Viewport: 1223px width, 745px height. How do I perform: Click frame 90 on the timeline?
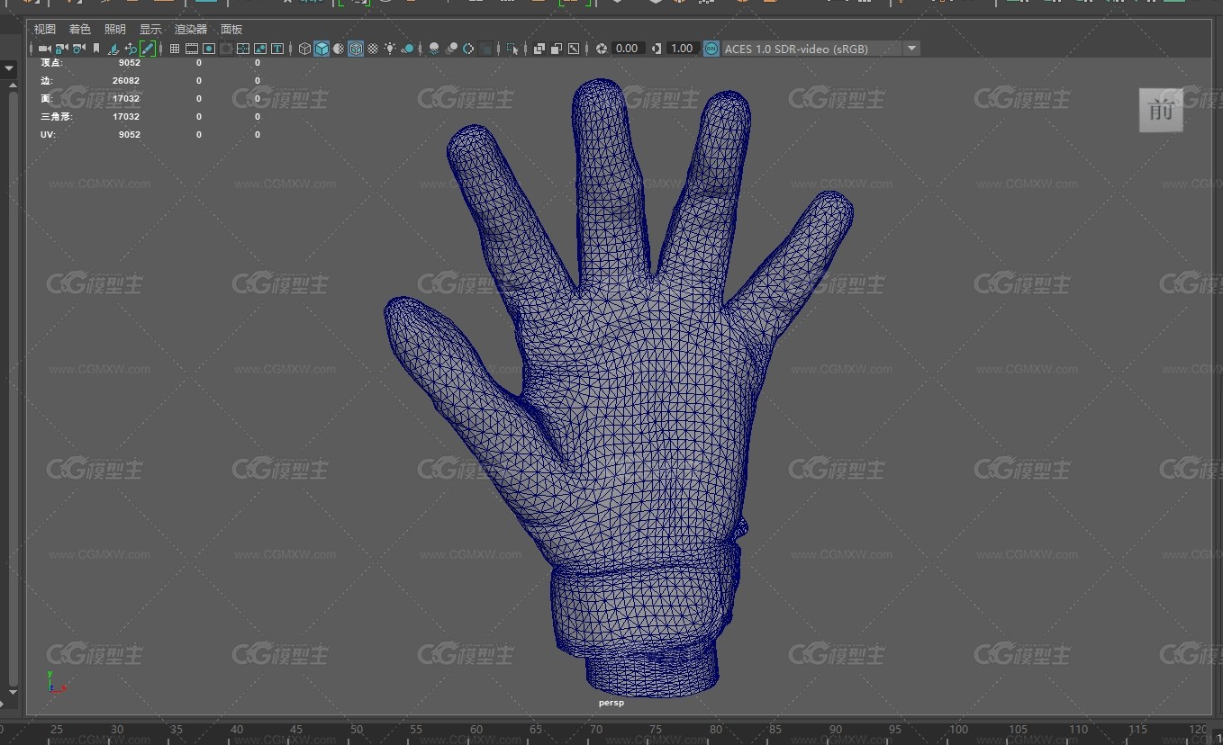[837, 730]
